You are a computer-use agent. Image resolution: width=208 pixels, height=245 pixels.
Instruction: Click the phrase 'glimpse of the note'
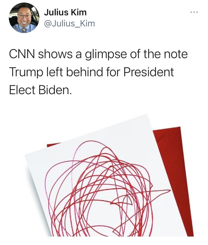tap(136, 54)
